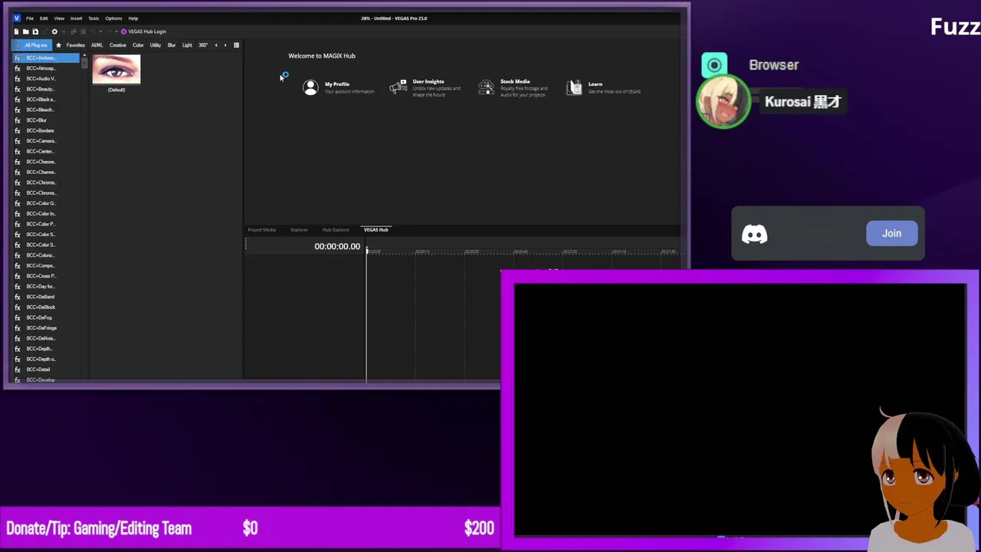
Task: Click the Discord logo icon
Action: [x=755, y=234]
